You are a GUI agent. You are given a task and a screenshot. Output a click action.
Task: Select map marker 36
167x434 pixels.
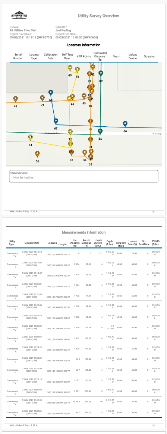pos(37,154)
